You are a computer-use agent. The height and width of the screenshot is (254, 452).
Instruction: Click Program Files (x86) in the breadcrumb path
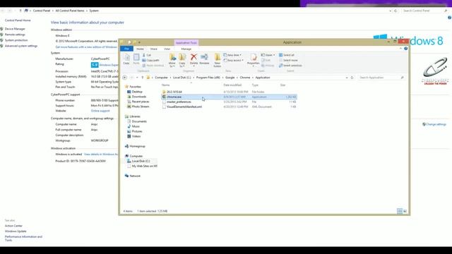[x=208, y=78]
